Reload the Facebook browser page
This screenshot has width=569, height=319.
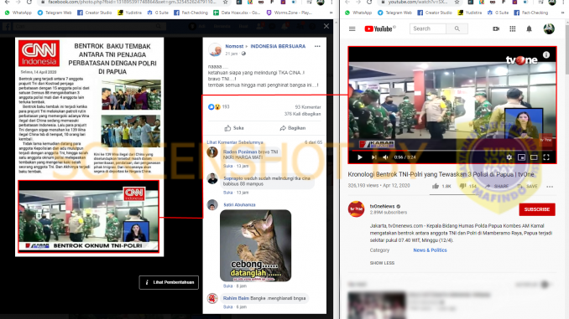tap(29, 3)
